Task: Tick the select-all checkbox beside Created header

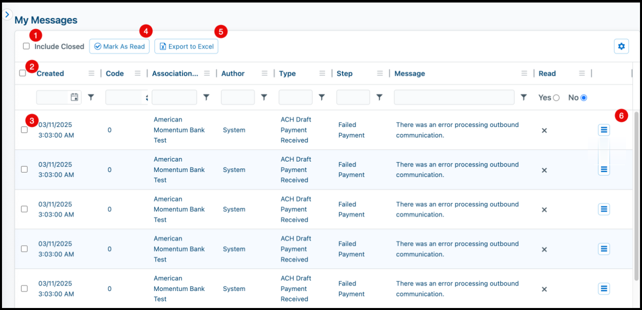Action: [23, 73]
